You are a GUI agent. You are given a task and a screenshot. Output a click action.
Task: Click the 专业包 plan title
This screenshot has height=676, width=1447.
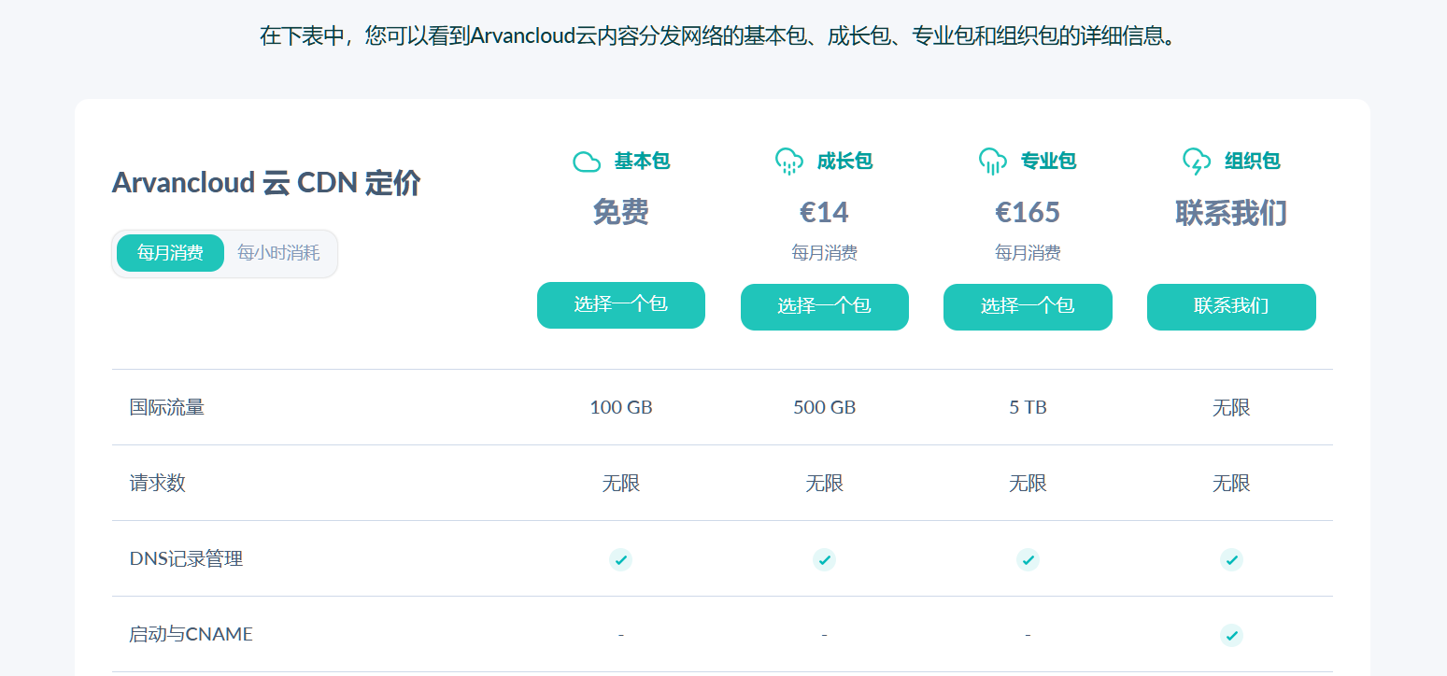(x=1048, y=162)
